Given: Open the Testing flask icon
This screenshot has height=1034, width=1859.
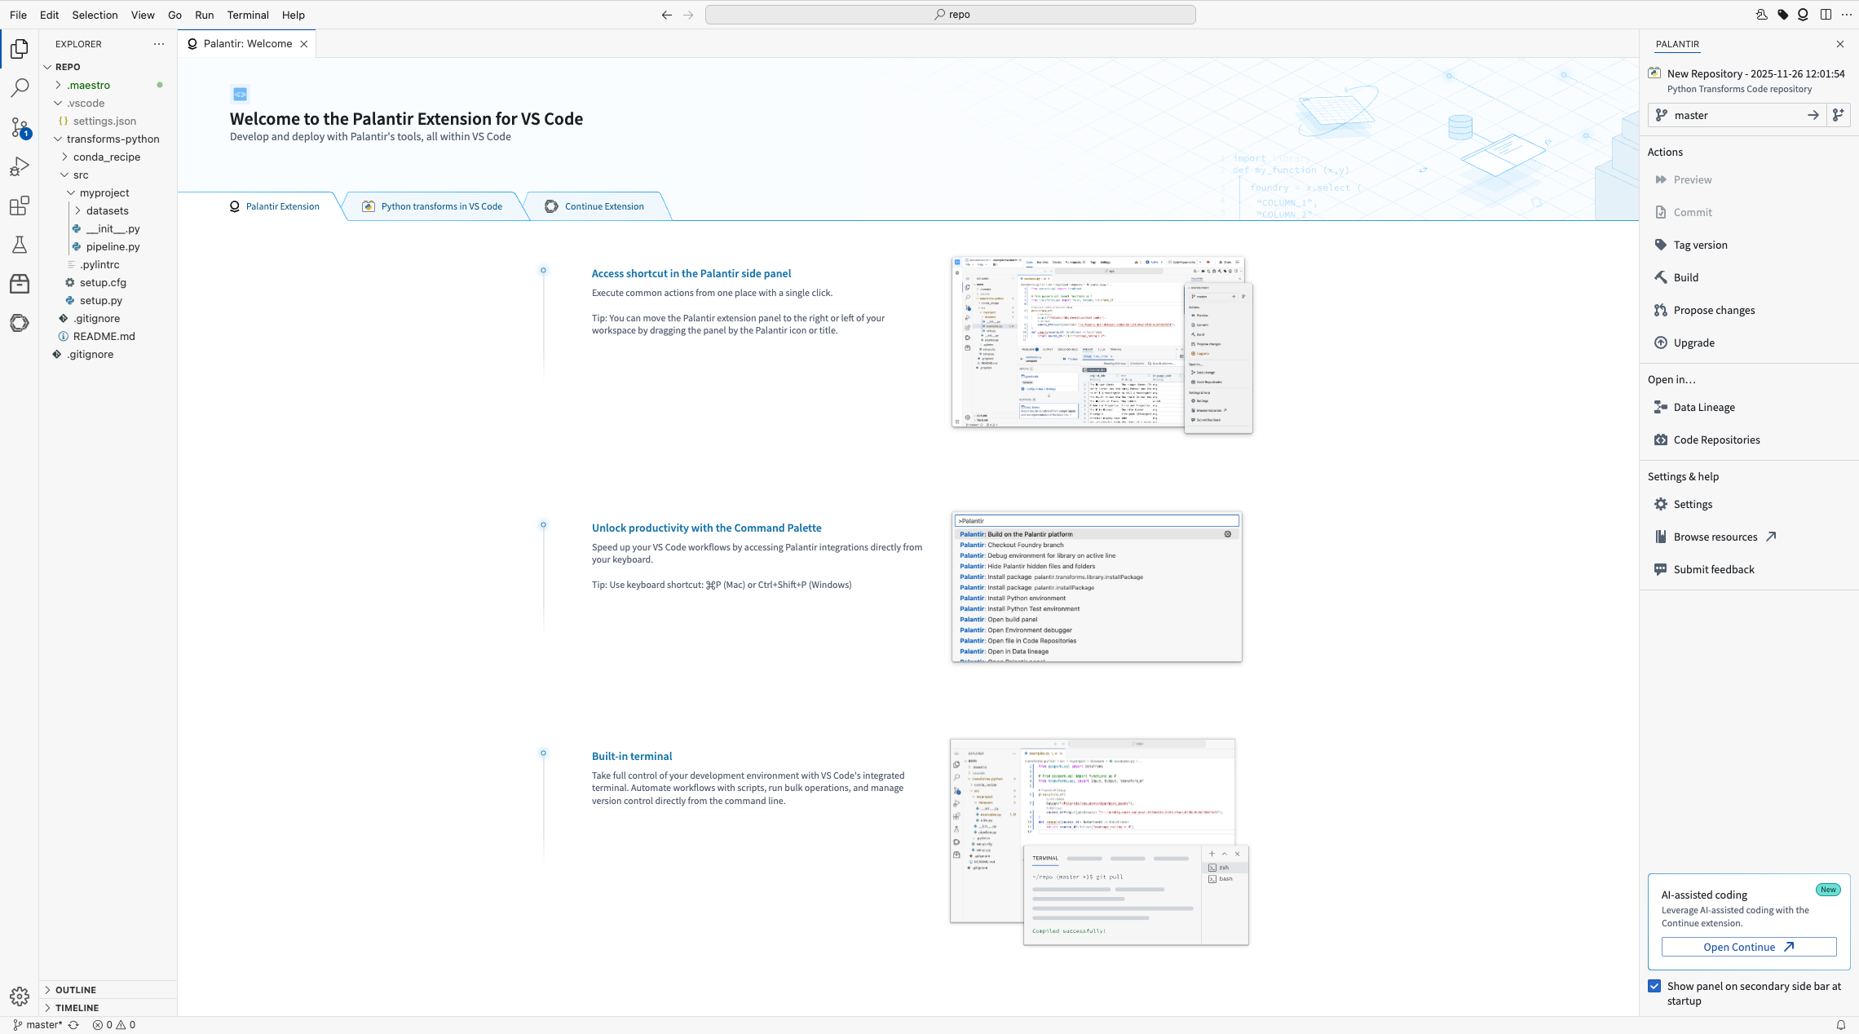Looking at the screenshot, I should (x=20, y=245).
